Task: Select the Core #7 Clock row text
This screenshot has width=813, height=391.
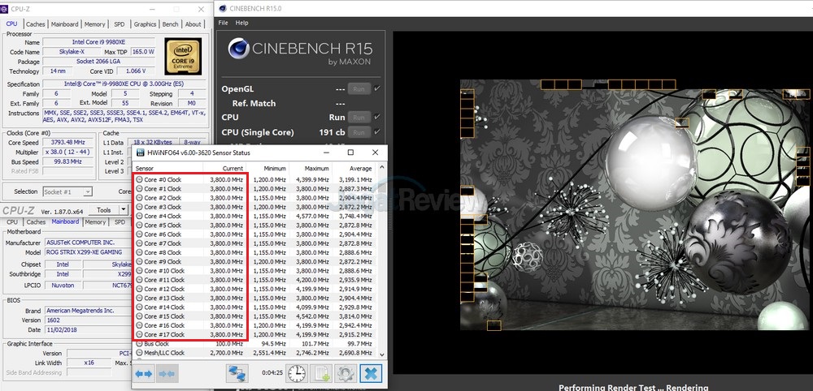Action: click(163, 243)
